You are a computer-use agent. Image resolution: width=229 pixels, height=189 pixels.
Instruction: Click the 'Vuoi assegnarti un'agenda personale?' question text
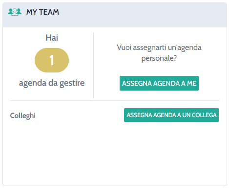(x=159, y=53)
